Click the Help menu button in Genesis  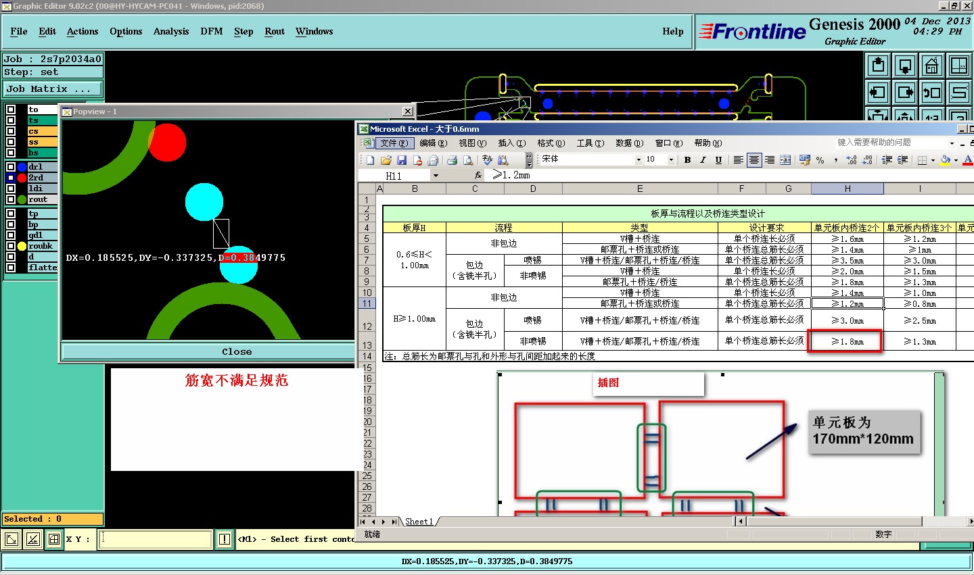[672, 31]
